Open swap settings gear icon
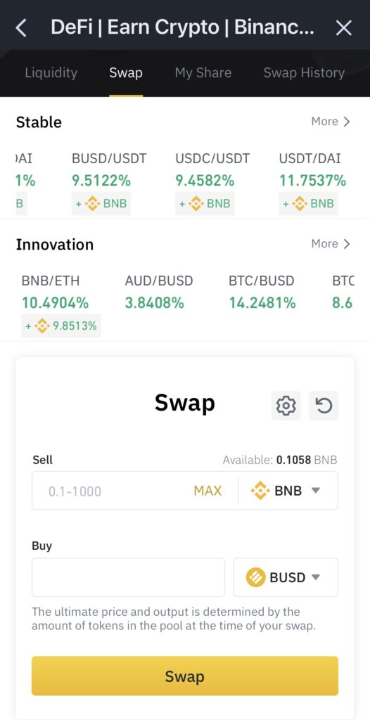This screenshot has width=370, height=720. (x=286, y=406)
